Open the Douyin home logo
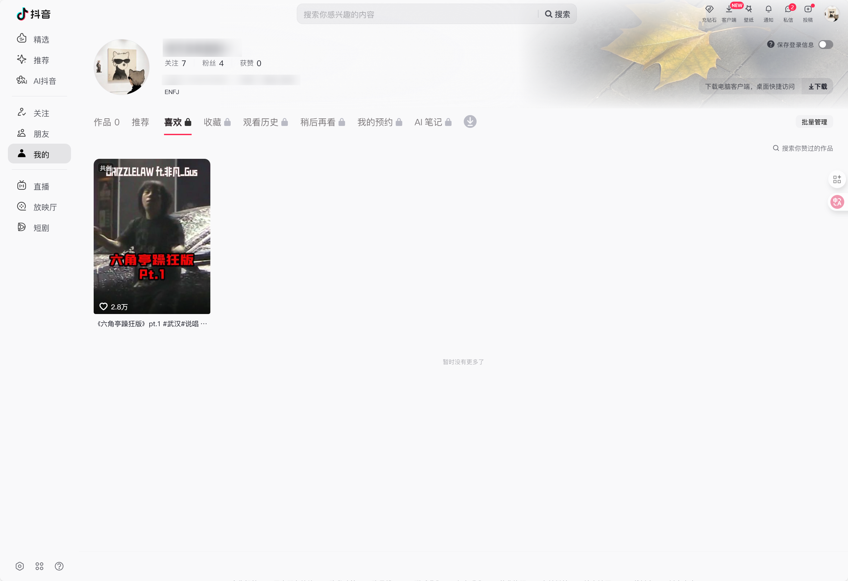 click(34, 14)
